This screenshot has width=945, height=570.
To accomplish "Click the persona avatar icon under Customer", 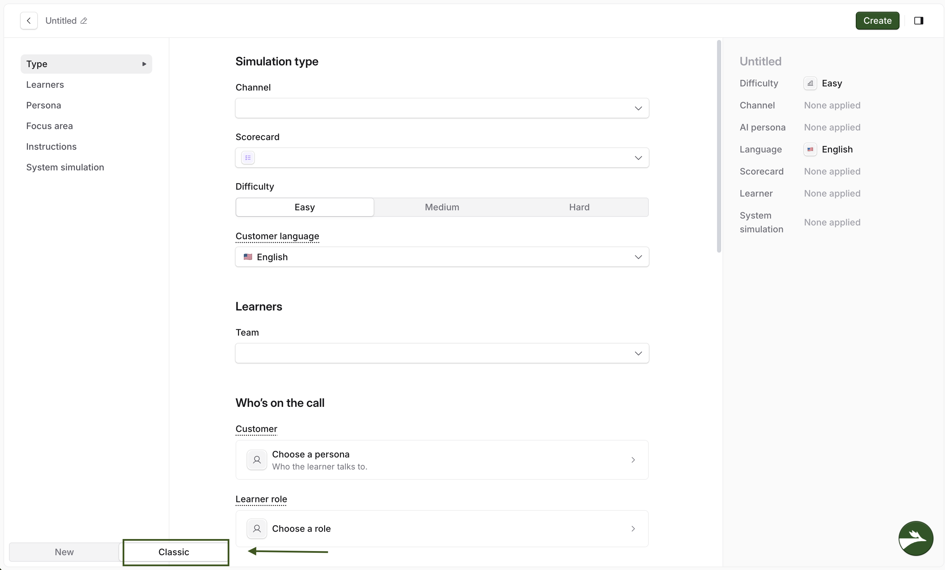I will point(257,460).
